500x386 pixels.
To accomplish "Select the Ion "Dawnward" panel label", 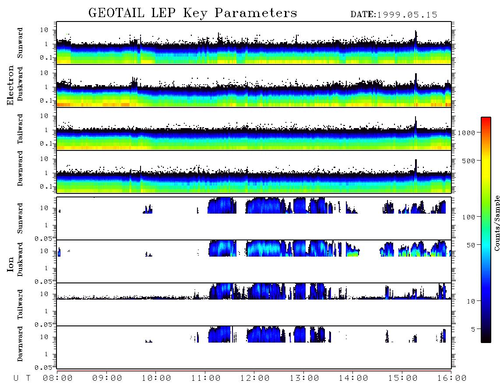I will tap(20, 344).
